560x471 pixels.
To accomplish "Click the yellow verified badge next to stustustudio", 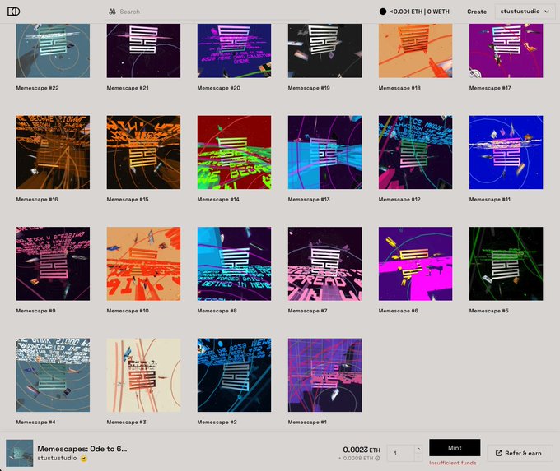I will 84,459.
